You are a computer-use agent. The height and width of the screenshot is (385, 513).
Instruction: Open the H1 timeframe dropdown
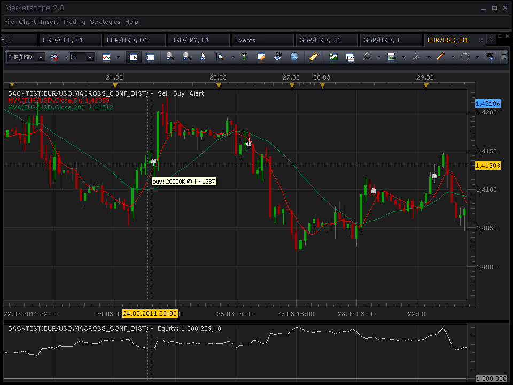pyautogui.click(x=82, y=57)
